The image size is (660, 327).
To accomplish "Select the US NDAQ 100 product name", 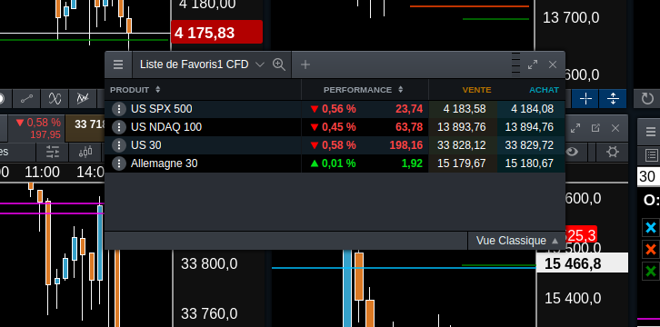I will click(166, 127).
